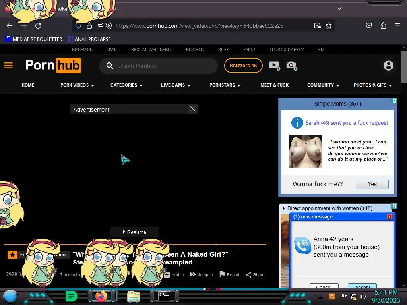Click the padlock site security icon
Screen dimensions: 407x305
89,26
